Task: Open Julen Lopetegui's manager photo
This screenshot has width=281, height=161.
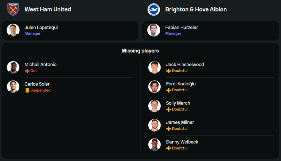Action: [x=13, y=30]
